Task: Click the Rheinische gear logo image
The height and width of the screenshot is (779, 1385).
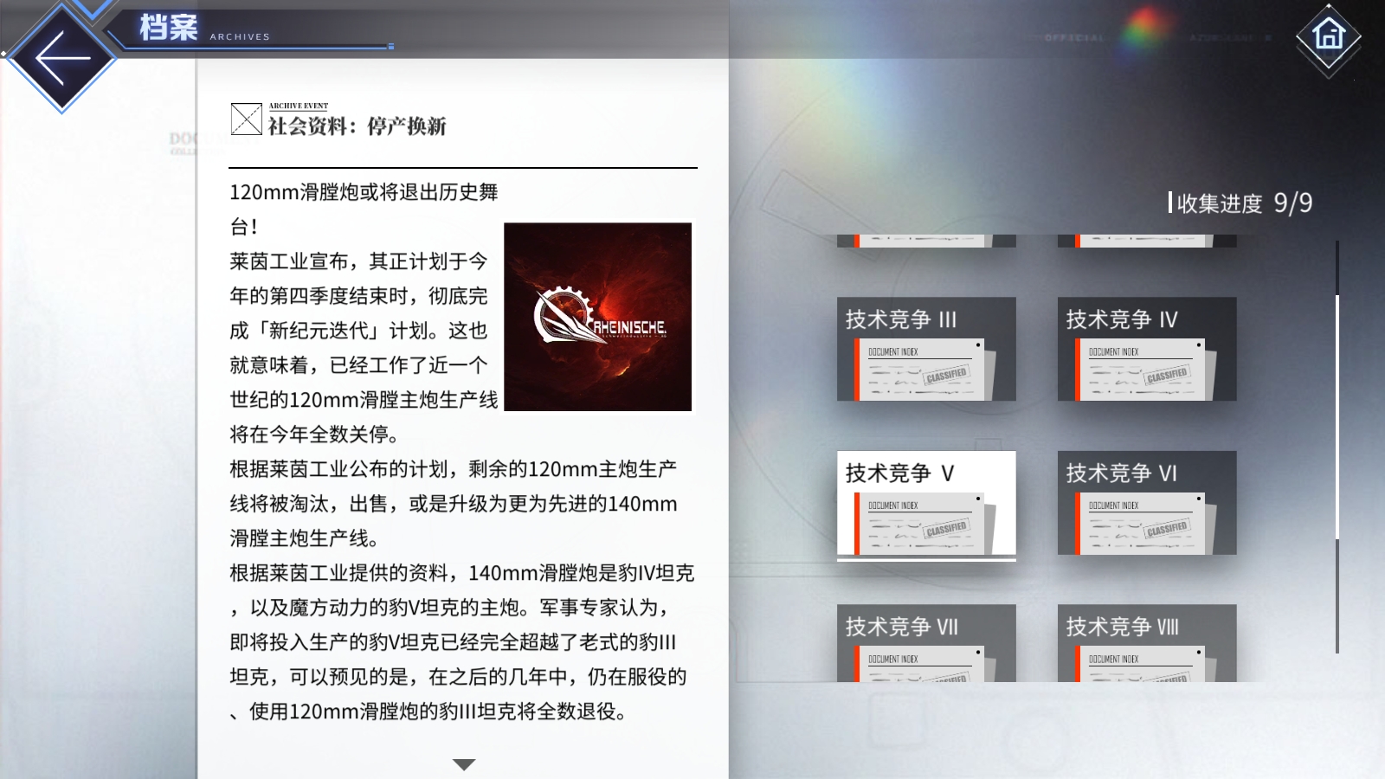Action: click(598, 319)
